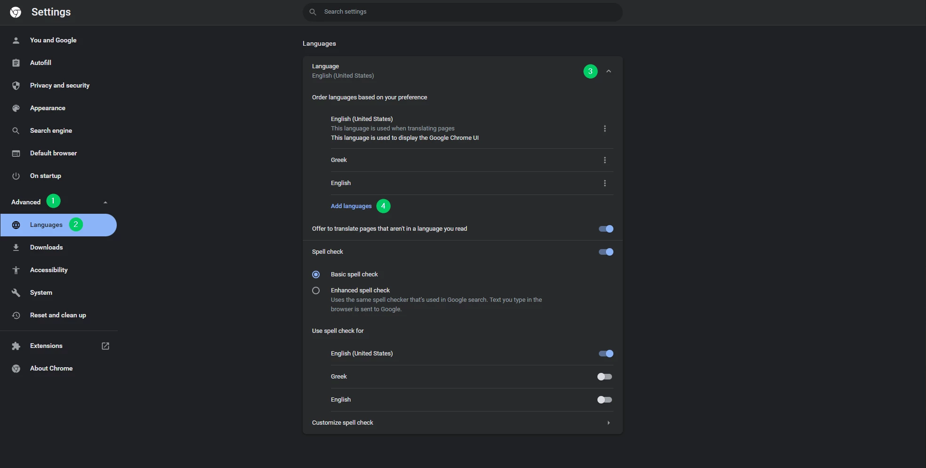Open more actions menu for Greek
This screenshot has width=926, height=468.
tap(605, 160)
